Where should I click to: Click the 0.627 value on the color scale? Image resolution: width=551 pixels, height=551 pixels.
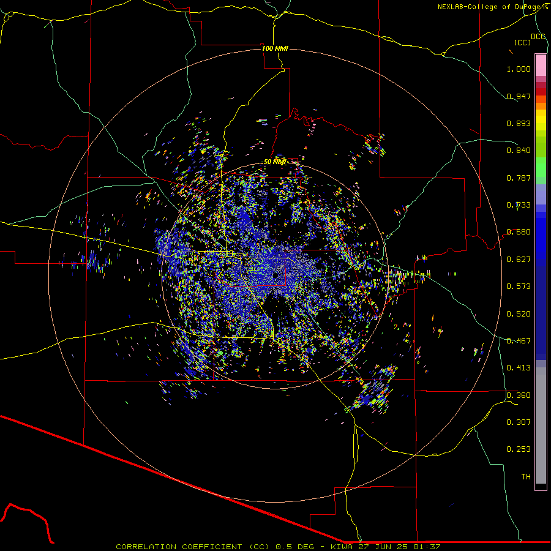coord(519,260)
